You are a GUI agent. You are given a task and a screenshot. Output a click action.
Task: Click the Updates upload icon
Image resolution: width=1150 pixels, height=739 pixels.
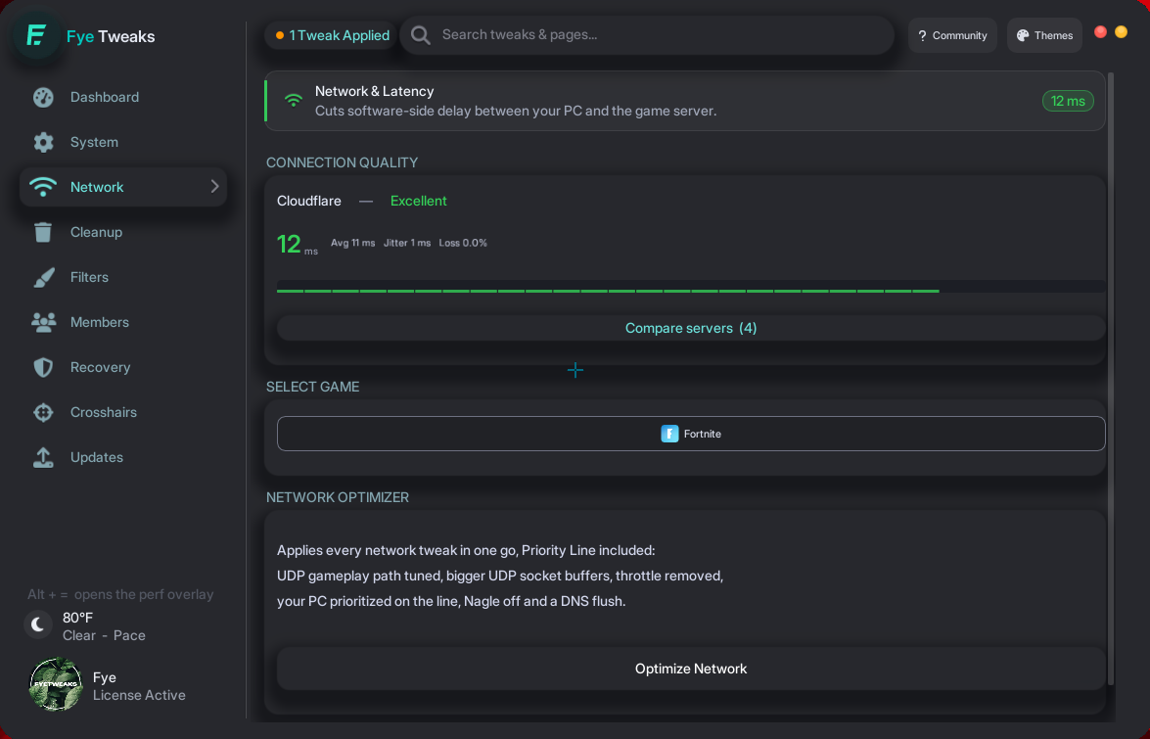tap(43, 457)
